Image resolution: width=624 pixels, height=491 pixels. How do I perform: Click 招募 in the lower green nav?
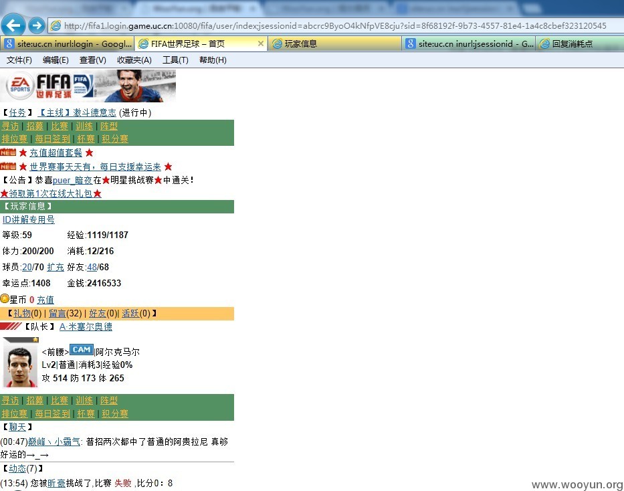tap(35, 401)
